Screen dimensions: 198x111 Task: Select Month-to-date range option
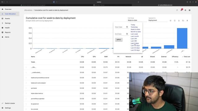pos(136,31)
